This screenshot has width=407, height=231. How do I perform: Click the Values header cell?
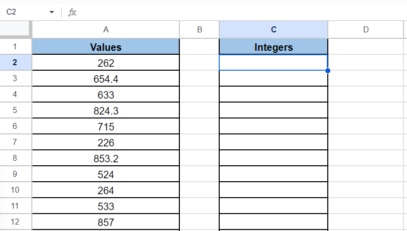point(106,47)
